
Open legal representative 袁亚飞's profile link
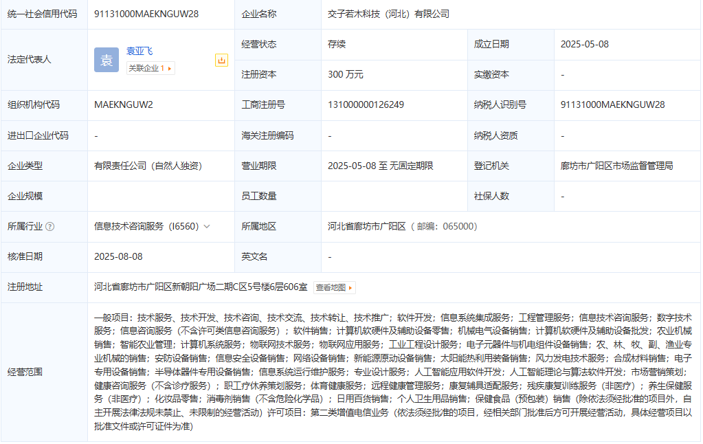pyautogui.click(x=140, y=51)
